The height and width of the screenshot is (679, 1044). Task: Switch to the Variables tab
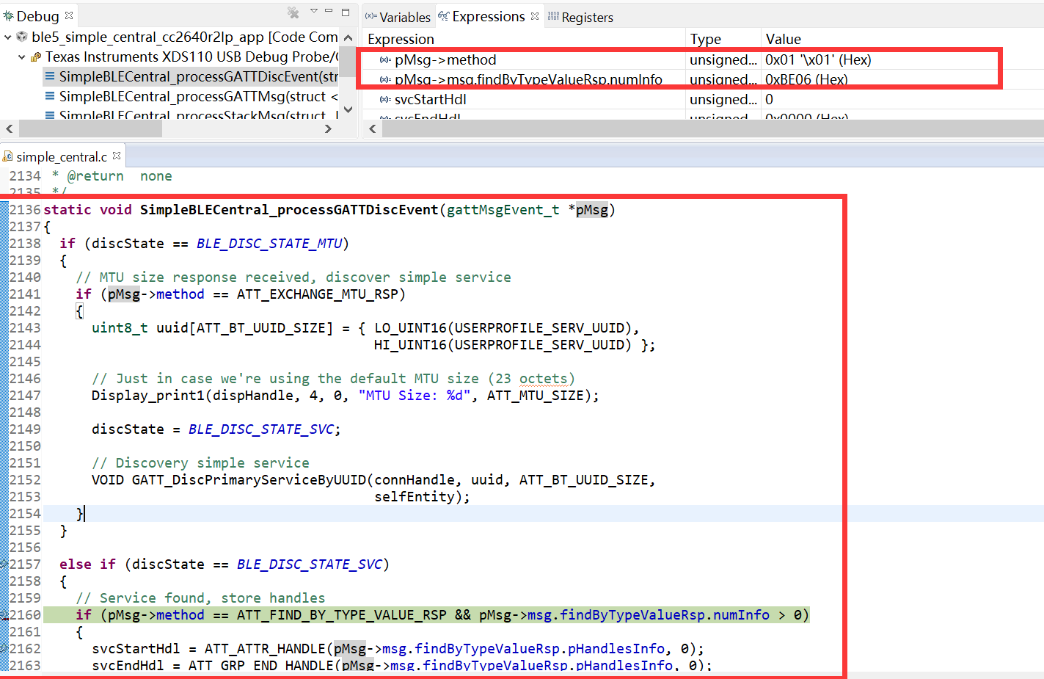click(x=398, y=17)
